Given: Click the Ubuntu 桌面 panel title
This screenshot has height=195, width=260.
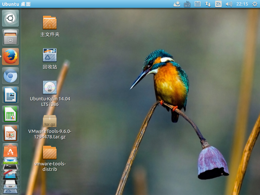Looking at the screenshot, I should 16,4.
